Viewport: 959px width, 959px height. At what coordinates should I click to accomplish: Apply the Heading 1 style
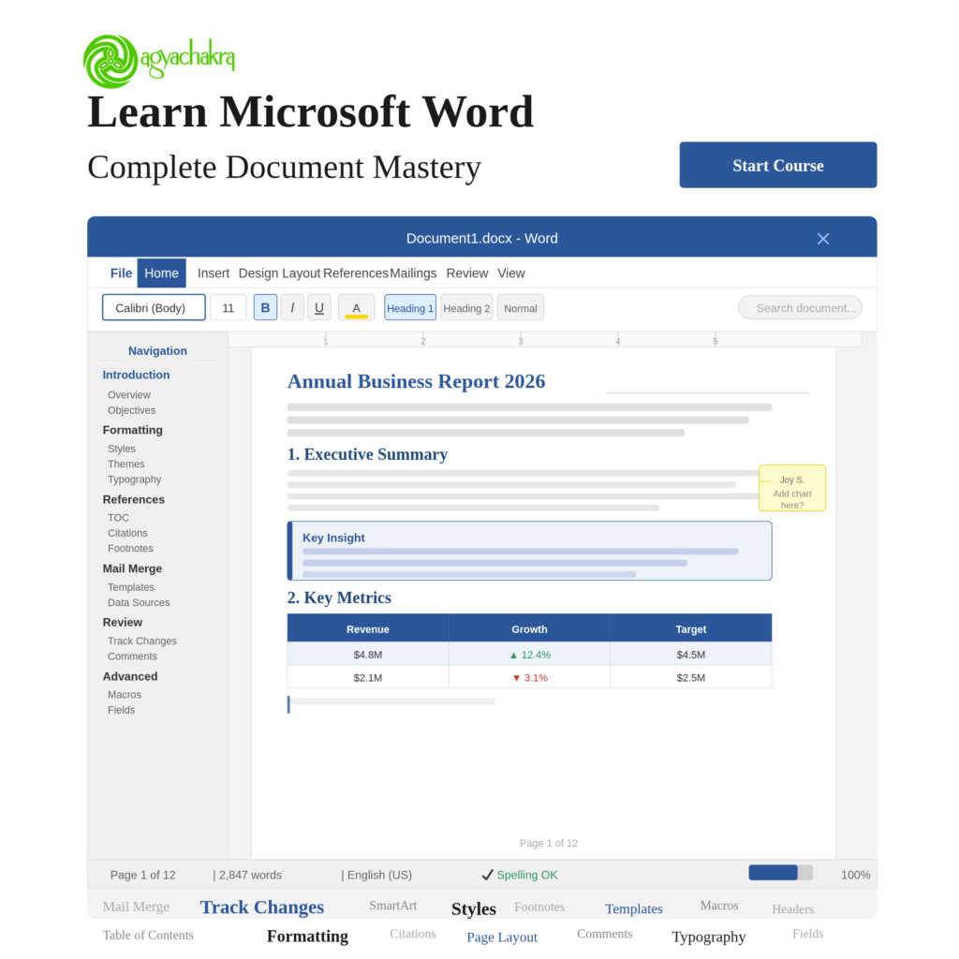tap(410, 308)
